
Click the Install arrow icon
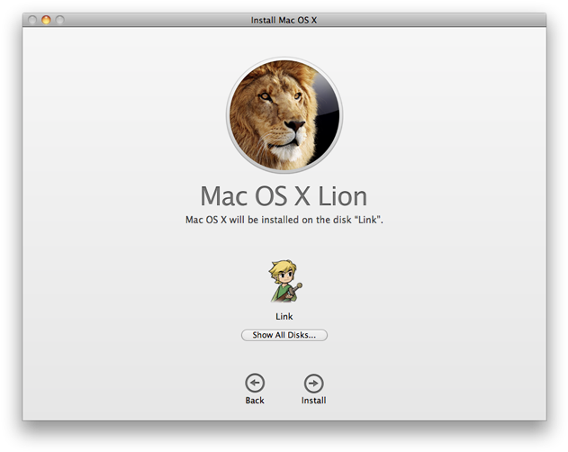click(x=313, y=384)
